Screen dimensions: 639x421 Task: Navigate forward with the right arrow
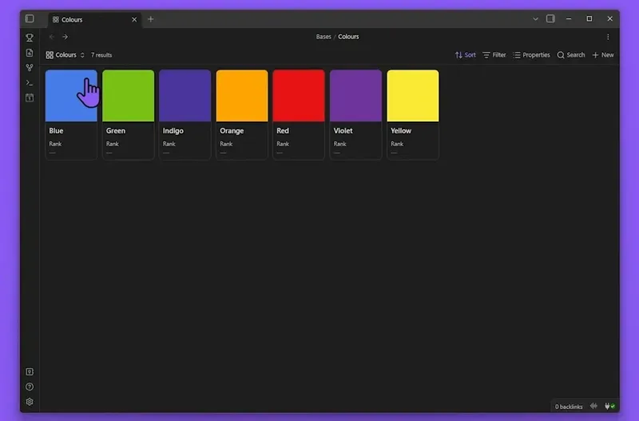coord(65,37)
